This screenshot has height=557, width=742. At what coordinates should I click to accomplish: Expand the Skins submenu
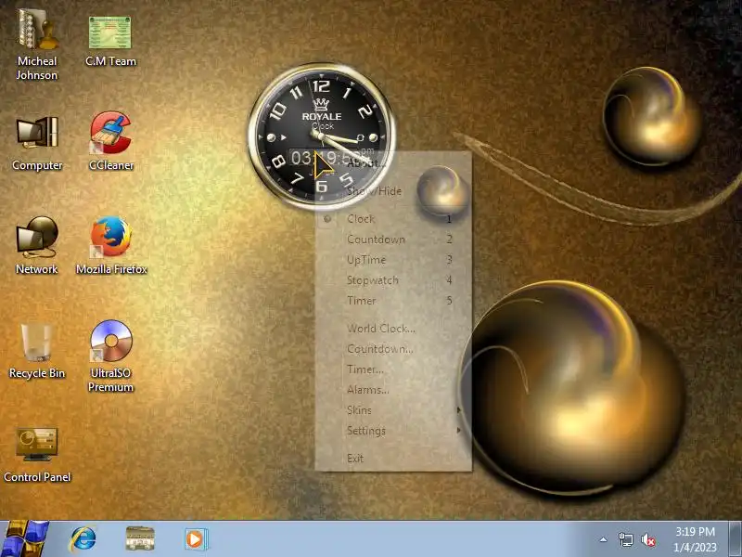pyautogui.click(x=392, y=409)
